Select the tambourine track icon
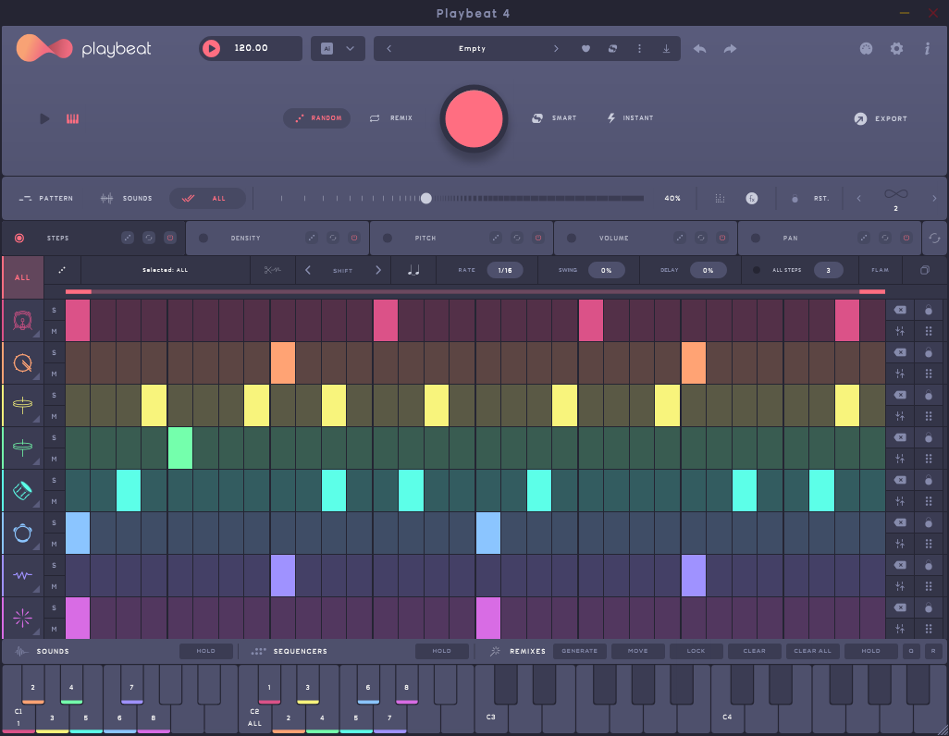Viewport: 949px width, 736px height. tap(22, 534)
